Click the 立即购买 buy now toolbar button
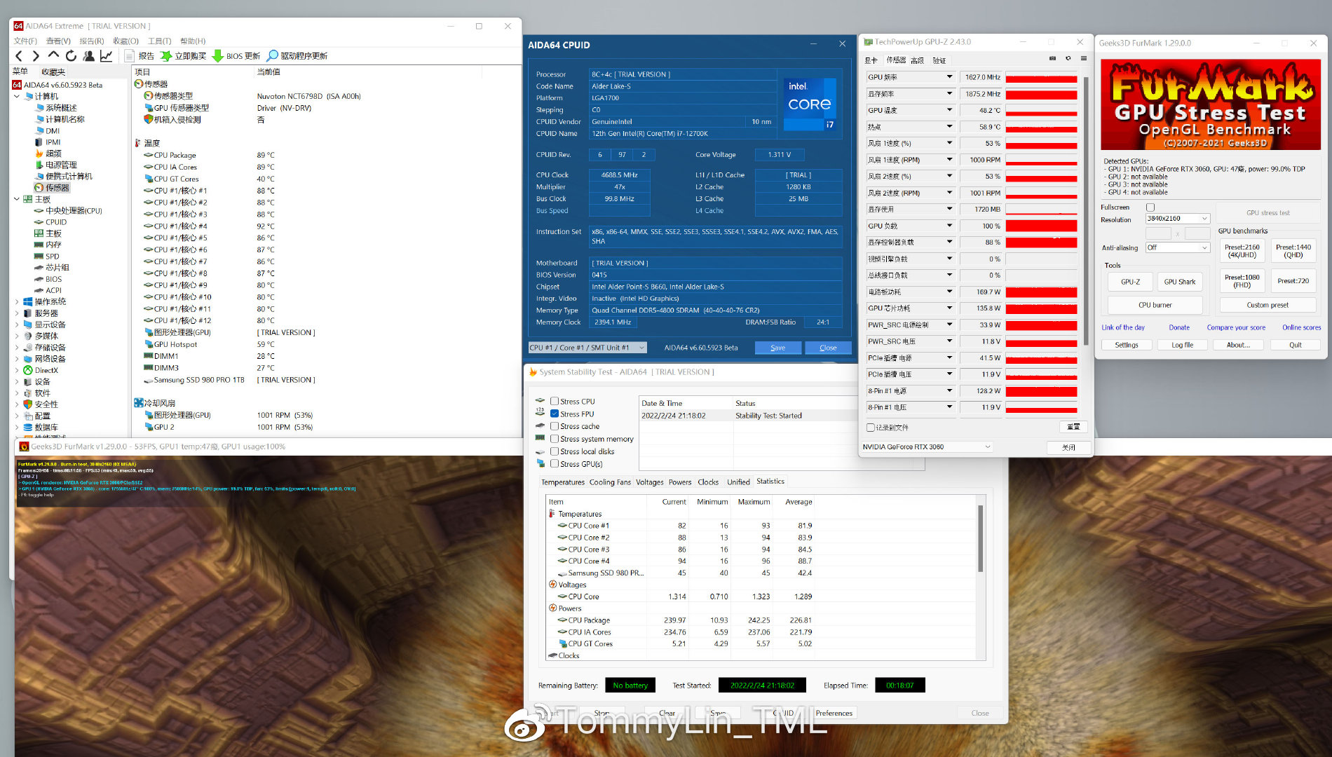 point(184,56)
